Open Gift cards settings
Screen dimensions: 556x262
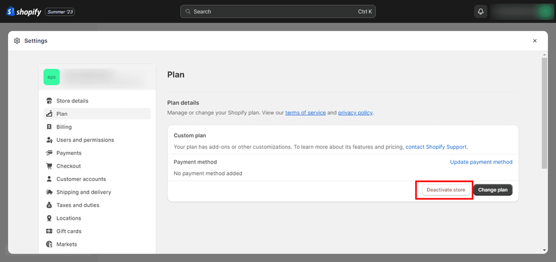click(x=97, y=231)
